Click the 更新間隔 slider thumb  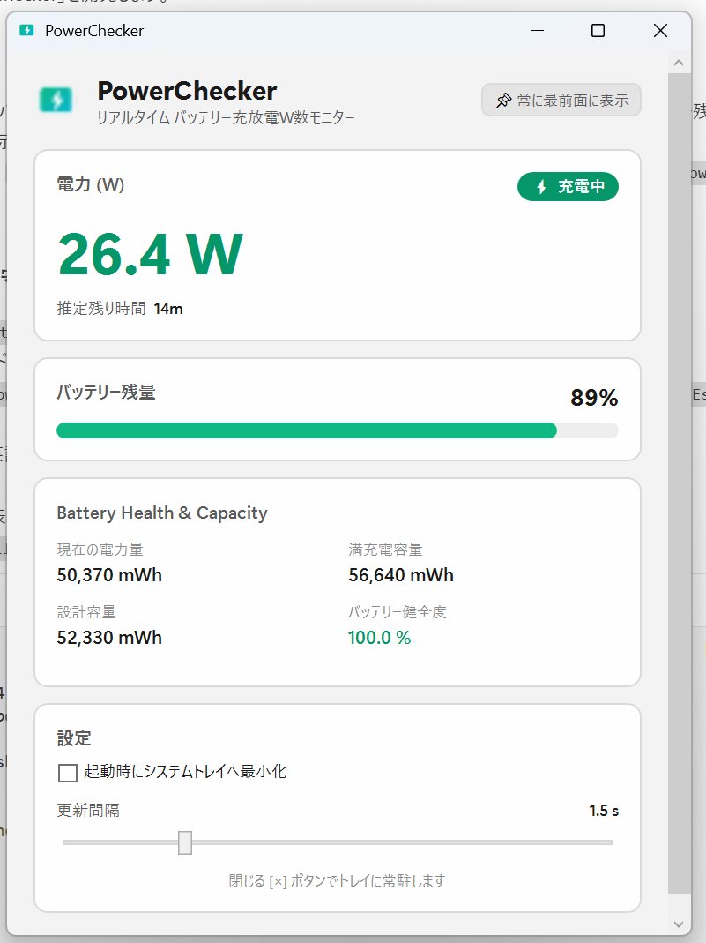click(185, 842)
